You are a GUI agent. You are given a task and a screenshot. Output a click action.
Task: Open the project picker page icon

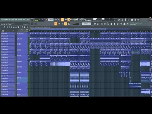[111, 24]
